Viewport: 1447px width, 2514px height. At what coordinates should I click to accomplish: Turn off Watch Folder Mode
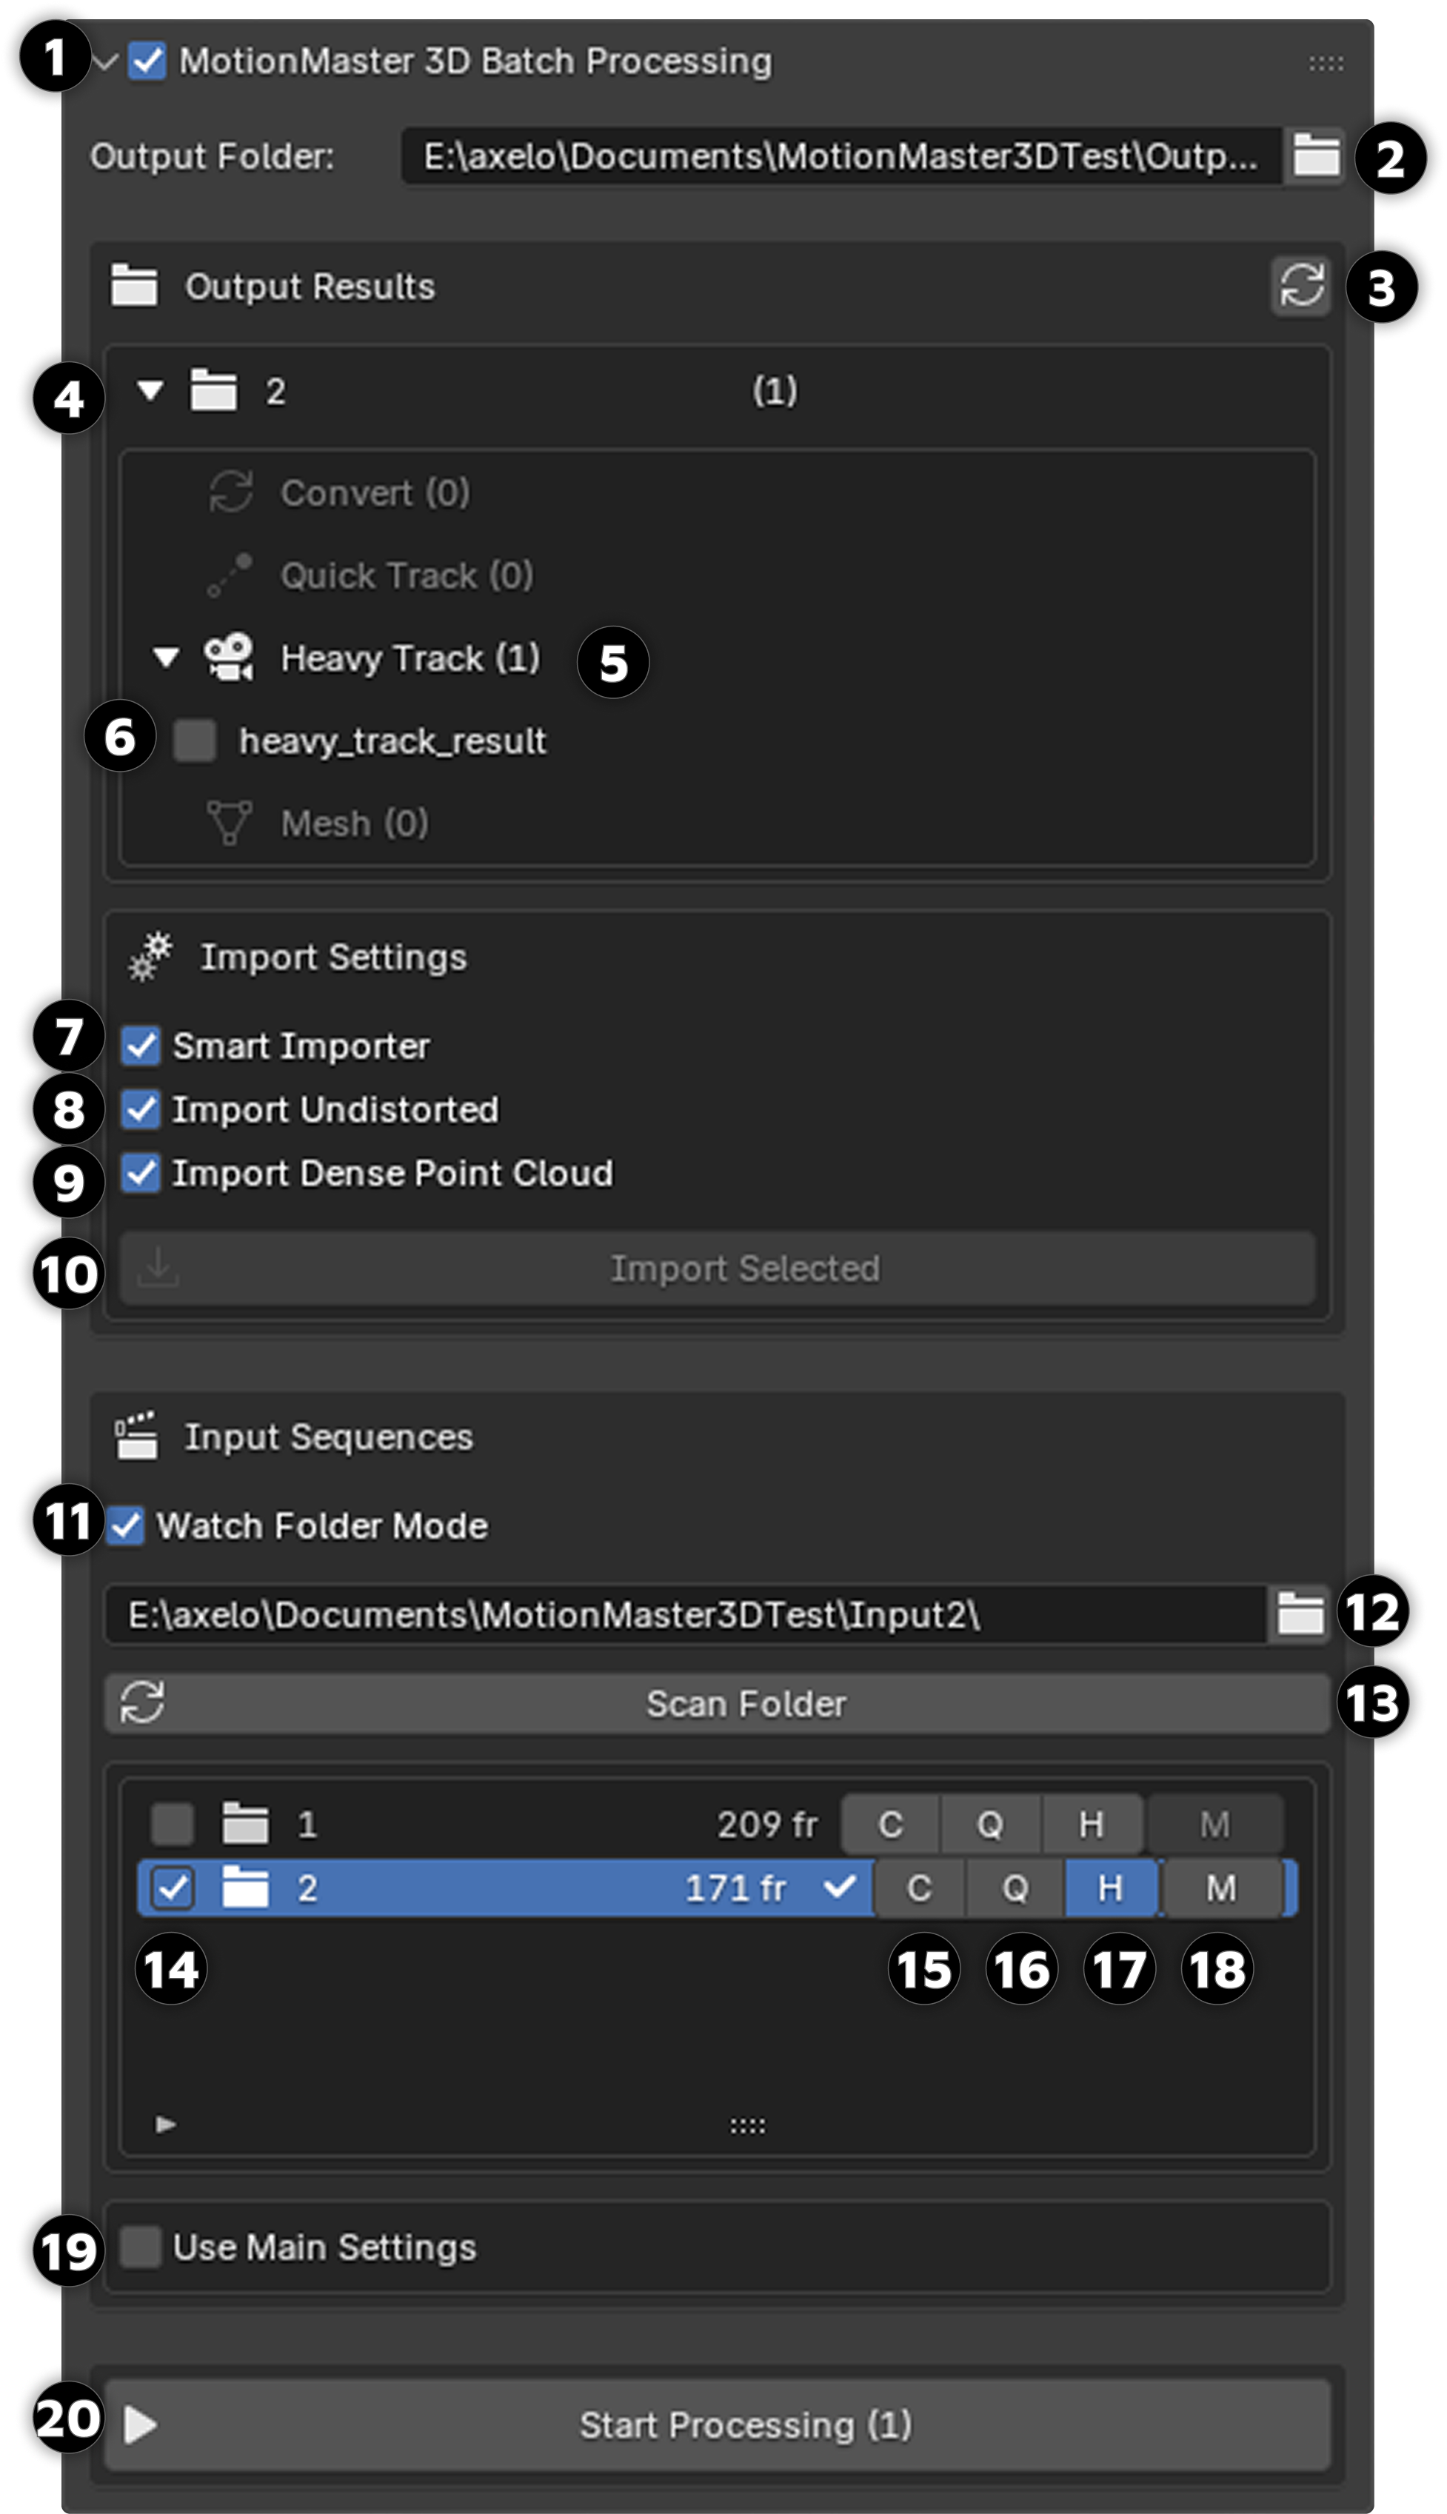tap(126, 1525)
